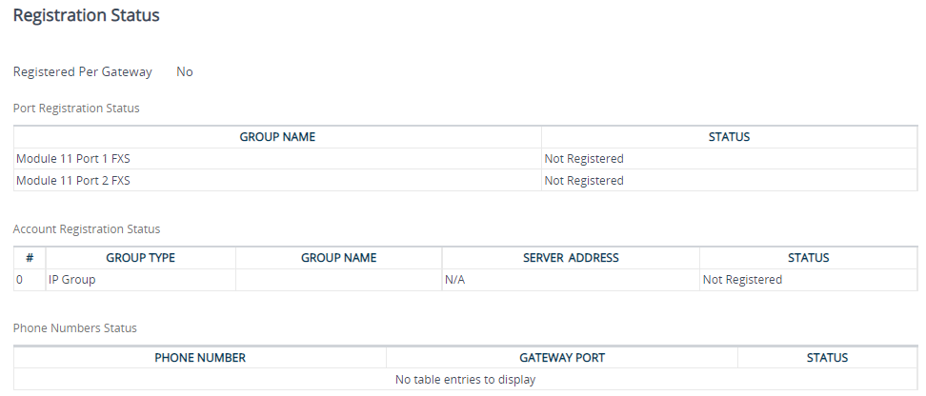Click the No table entries to display row
Screen dimensions: 926x396
click(x=466, y=380)
